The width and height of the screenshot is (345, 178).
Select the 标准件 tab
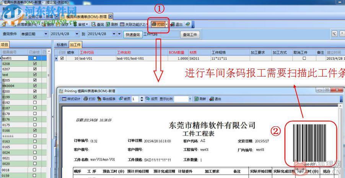62,45
